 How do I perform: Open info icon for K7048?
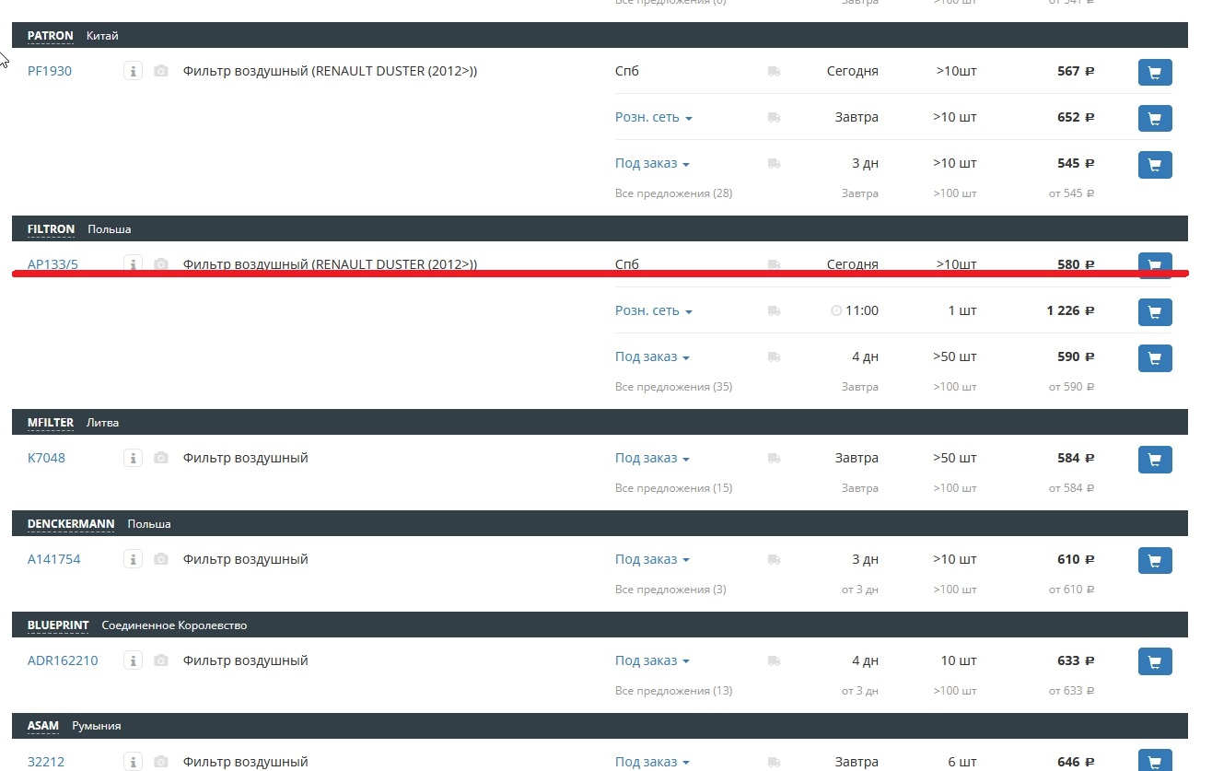(133, 458)
